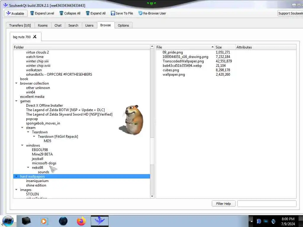303x227 pixels.
Task: Open the Transfers [0/0] tab
Action: (20, 25)
